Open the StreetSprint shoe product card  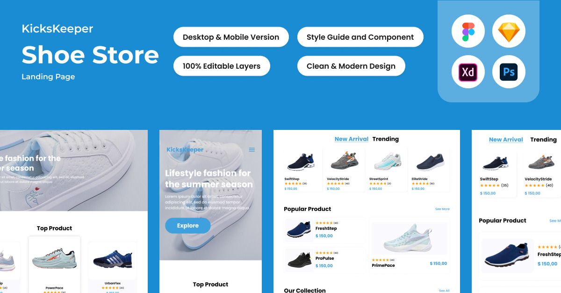pos(386,170)
